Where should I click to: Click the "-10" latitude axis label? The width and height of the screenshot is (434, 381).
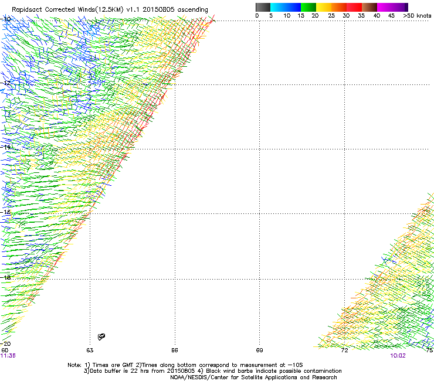[x=6, y=19]
